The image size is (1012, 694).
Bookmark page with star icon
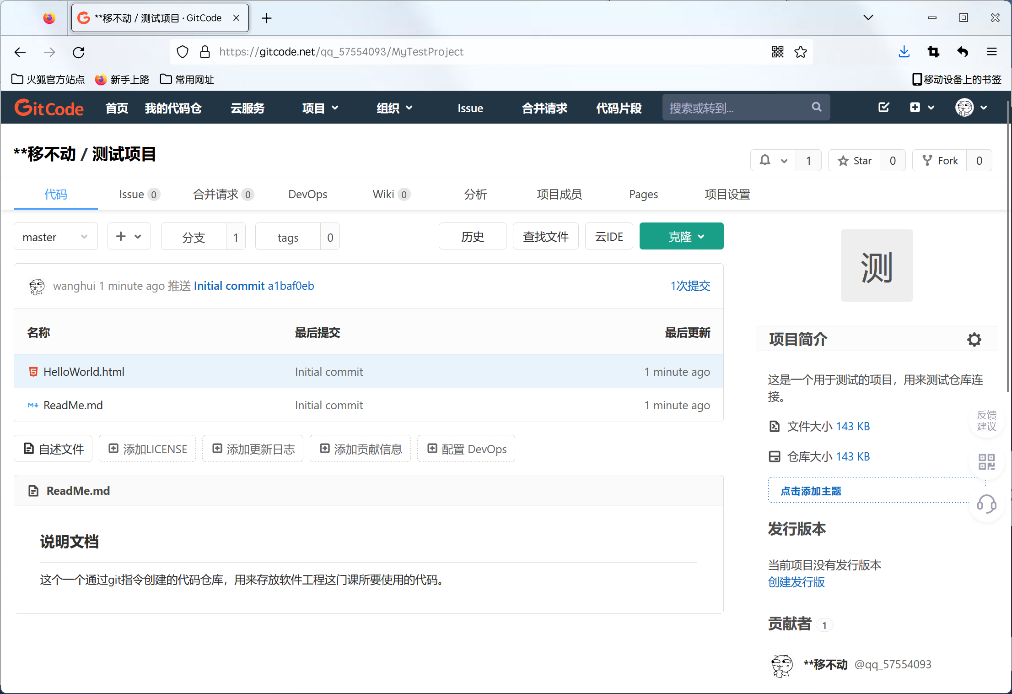coord(801,52)
